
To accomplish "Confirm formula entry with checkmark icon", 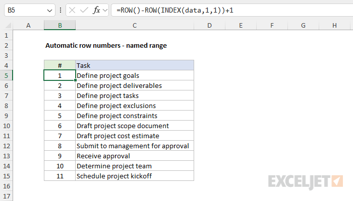I will 84,10.
